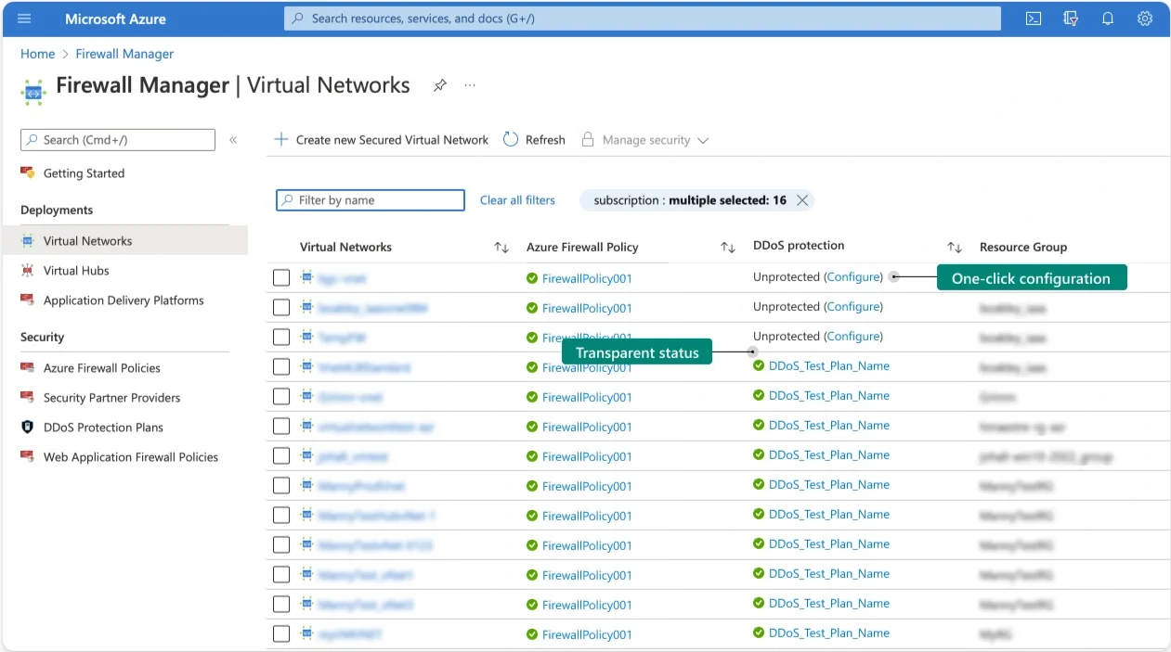The image size is (1171, 652).
Task: Click the Resource Group column header
Action: [x=1023, y=248]
